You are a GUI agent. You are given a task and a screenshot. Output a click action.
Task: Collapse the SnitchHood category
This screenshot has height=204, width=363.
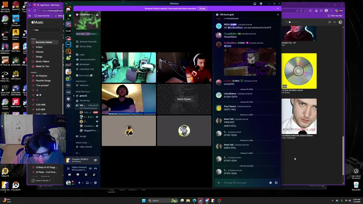(x=82, y=81)
